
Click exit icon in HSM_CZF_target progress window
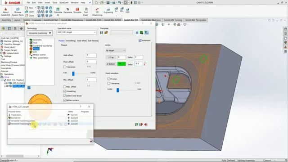coord(91,141)
